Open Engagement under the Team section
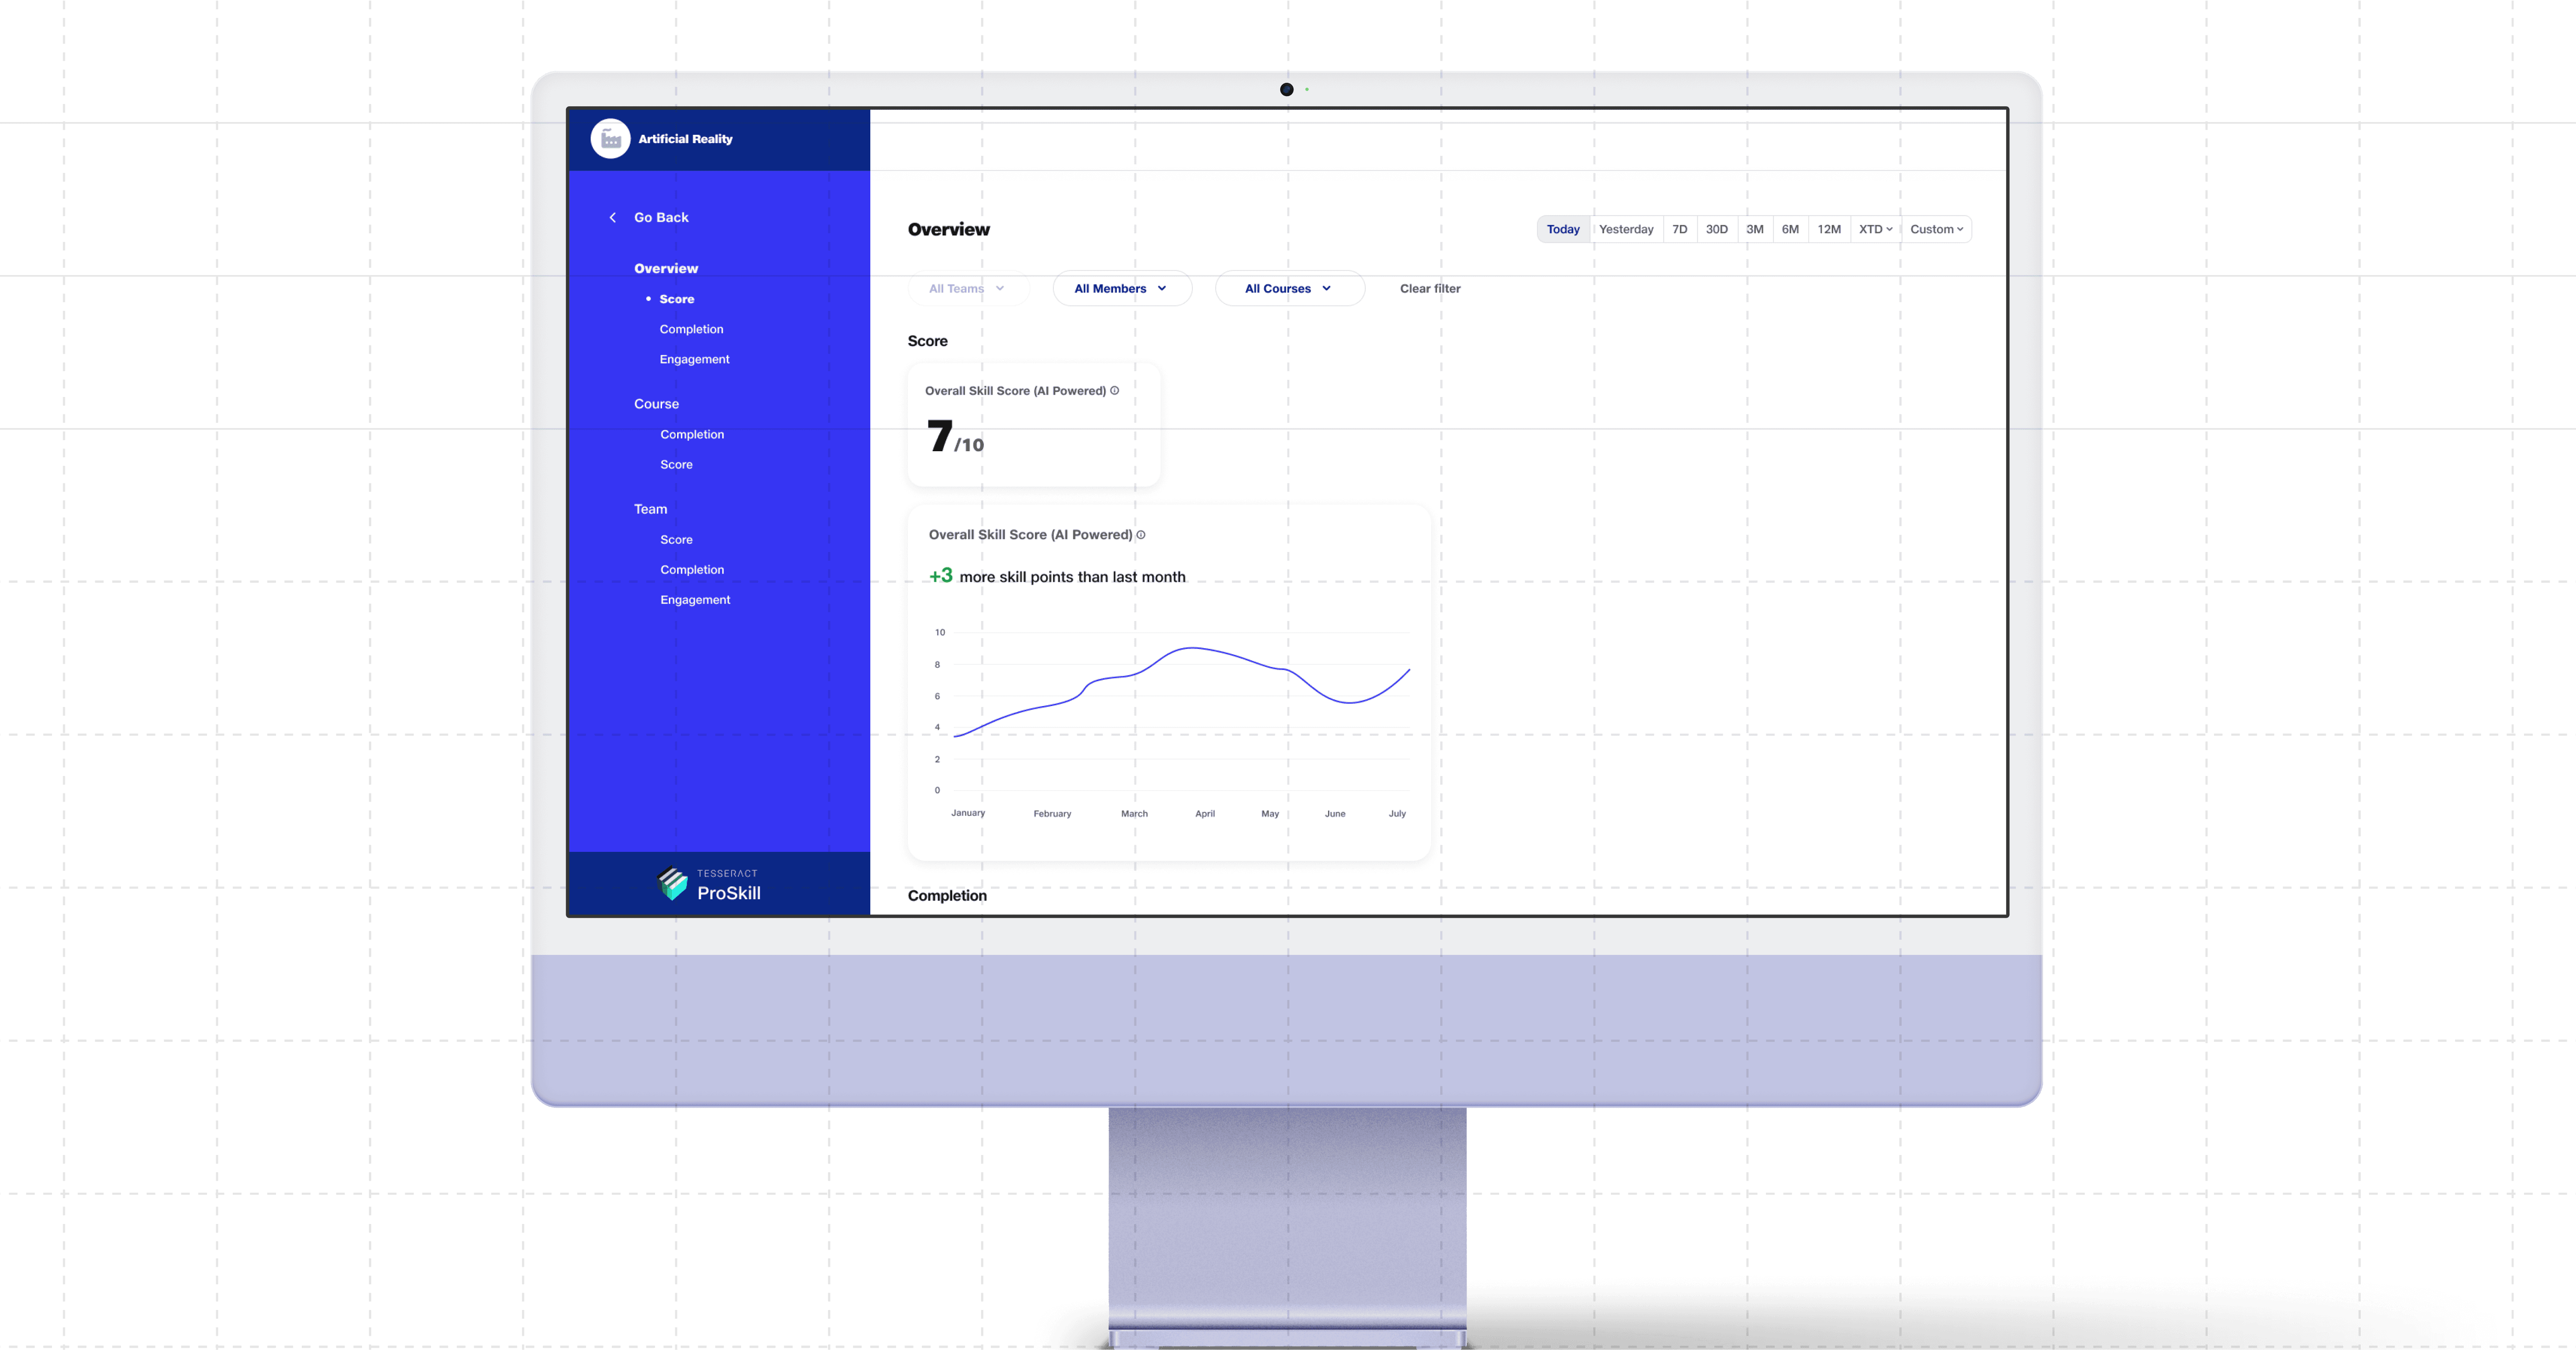 coord(695,600)
